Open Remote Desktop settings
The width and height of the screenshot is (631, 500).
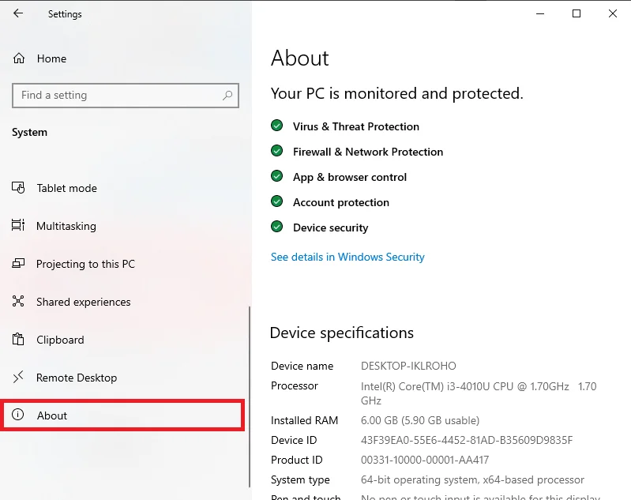[x=77, y=378]
